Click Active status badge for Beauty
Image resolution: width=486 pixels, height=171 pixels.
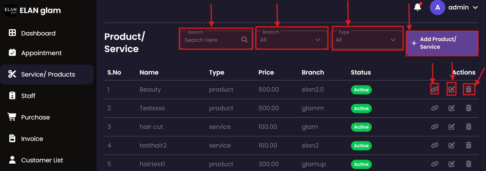pos(361,90)
